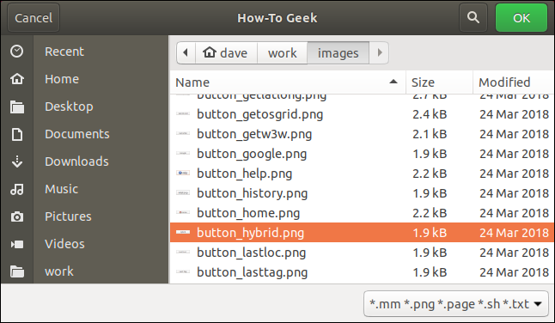Open the file type filter dropdown

click(x=456, y=303)
